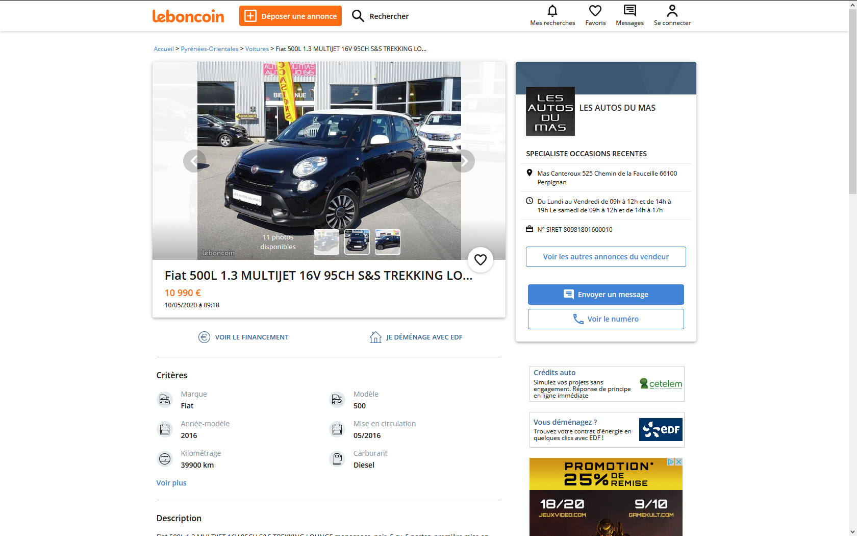Click the scrollbar up arrow
The image size is (857, 536).
coord(852,4)
